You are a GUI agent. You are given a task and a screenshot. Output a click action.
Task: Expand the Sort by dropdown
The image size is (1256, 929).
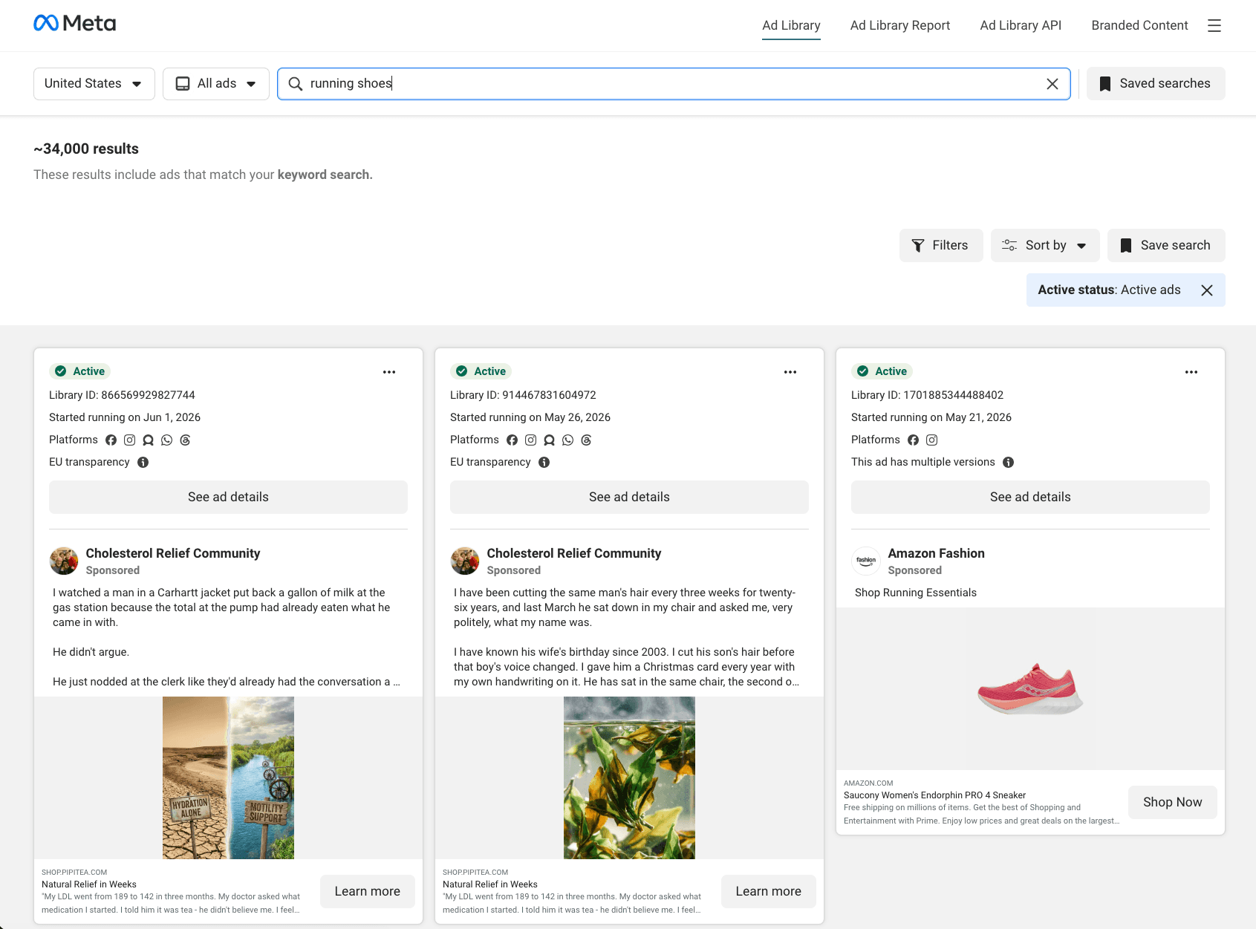pyautogui.click(x=1045, y=246)
